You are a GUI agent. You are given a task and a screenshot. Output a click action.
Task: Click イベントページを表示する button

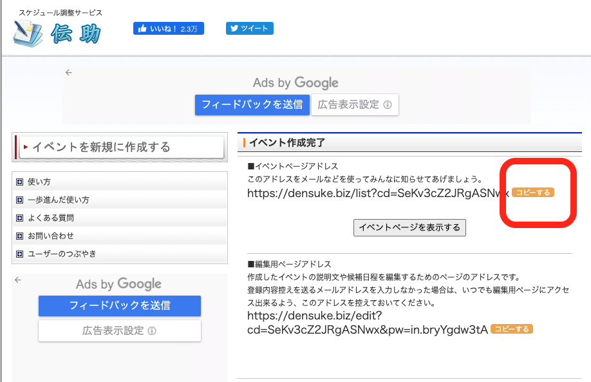click(409, 228)
